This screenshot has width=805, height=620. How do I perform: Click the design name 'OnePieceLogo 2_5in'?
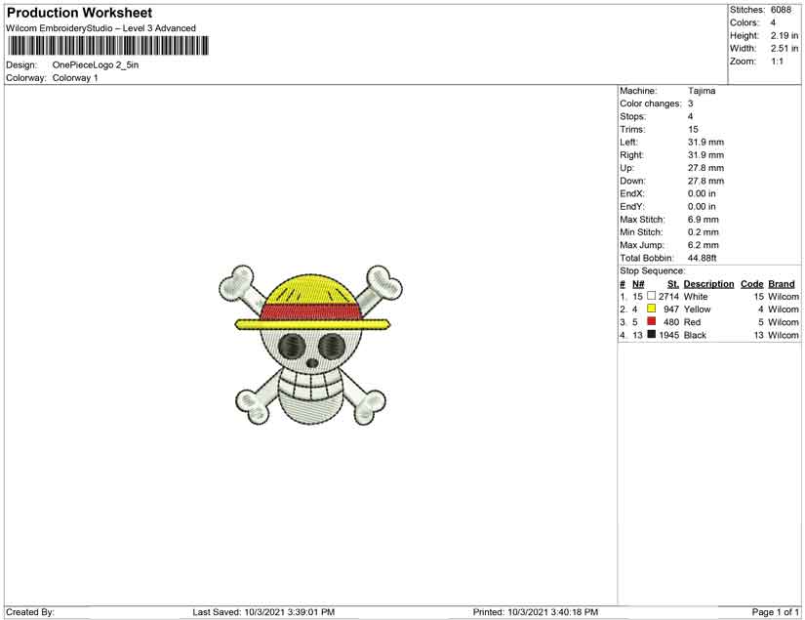coord(96,65)
